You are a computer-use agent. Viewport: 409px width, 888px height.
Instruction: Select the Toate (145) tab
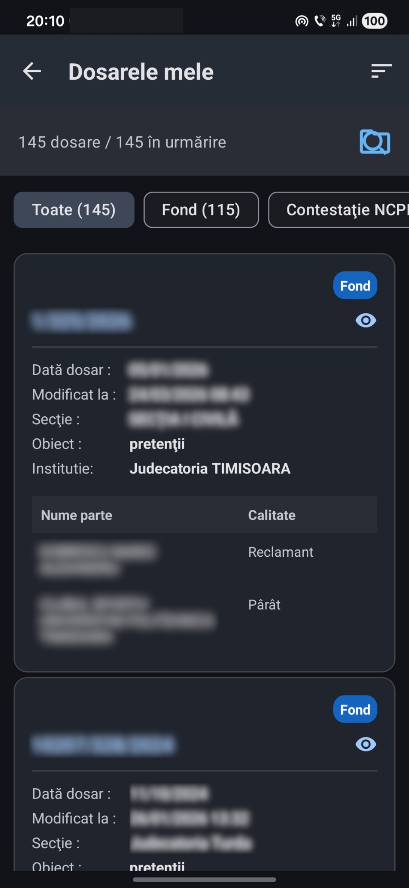pos(74,210)
